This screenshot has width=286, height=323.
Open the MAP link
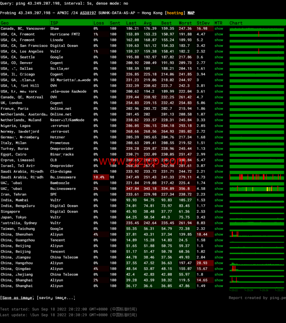pos(191,13)
